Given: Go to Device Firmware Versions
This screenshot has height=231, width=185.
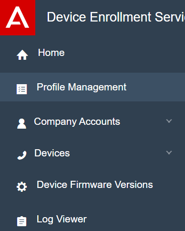Looking at the screenshot, I should coord(95,185).
